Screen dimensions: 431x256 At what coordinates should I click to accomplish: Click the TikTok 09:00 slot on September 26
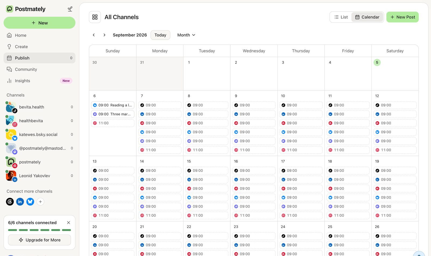(x=395, y=236)
